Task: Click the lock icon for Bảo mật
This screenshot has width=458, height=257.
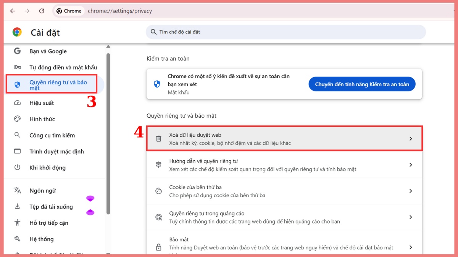Action: [159, 247]
